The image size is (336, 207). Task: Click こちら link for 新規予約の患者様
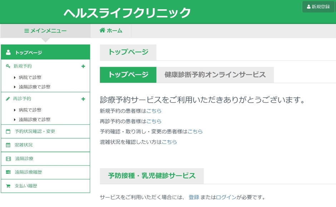(x=154, y=111)
